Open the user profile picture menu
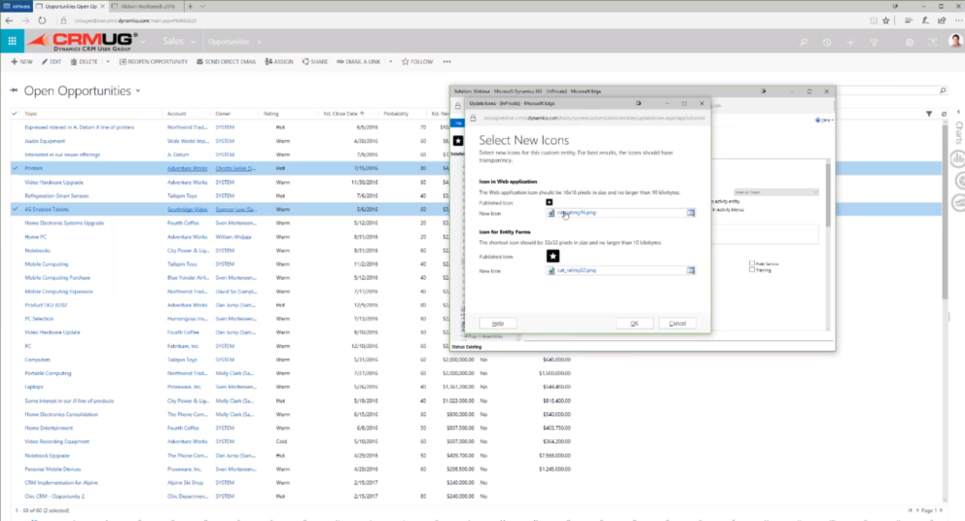The width and height of the screenshot is (965, 521). point(955,41)
